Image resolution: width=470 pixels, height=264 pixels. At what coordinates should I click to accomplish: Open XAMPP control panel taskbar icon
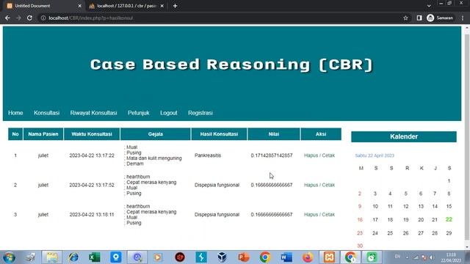point(329,257)
